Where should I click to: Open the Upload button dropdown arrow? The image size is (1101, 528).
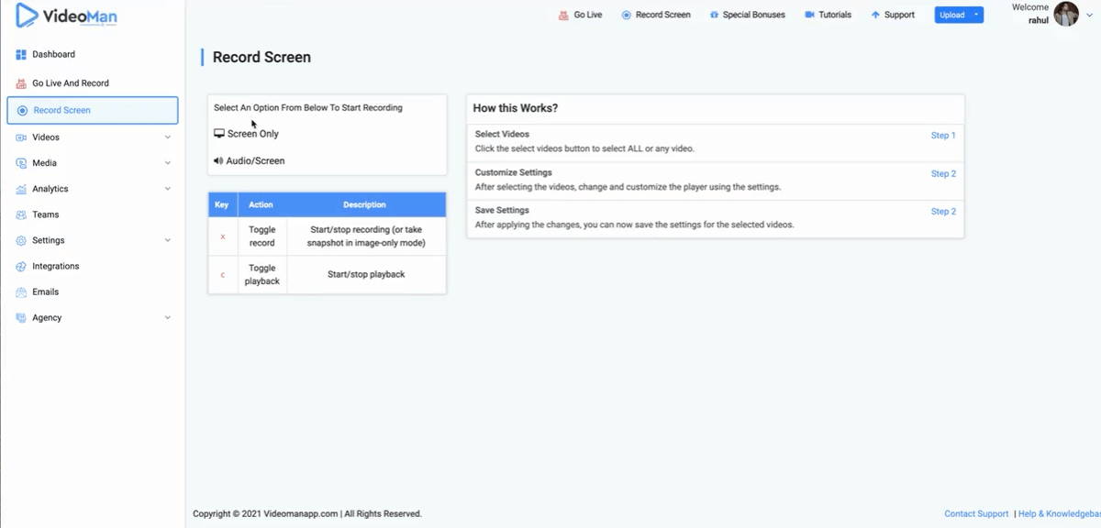tap(976, 15)
